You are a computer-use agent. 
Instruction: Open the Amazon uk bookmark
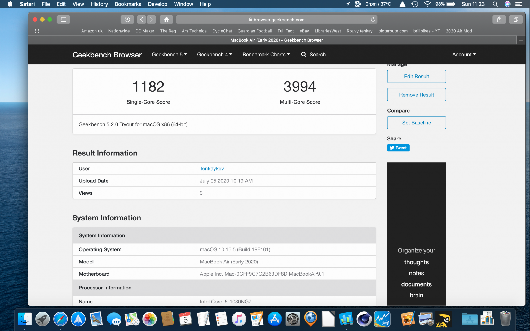[x=92, y=31]
